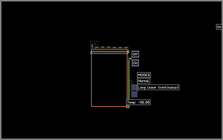Click the left gray end cap of bar
The image size is (223, 140).
[91, 52]
